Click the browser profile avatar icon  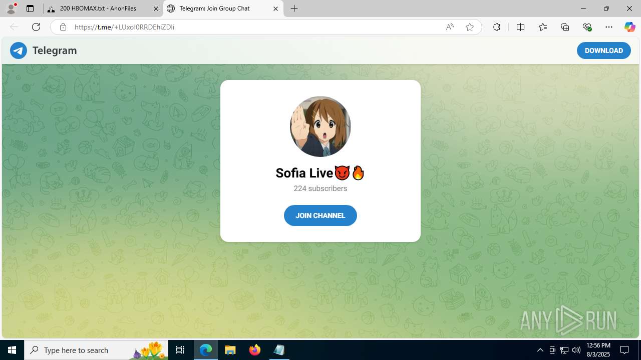(x=11, y=8)
